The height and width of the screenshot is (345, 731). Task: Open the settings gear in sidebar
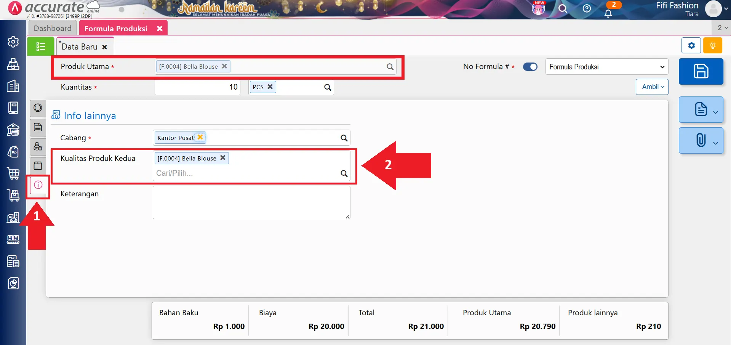pos(13,42)
